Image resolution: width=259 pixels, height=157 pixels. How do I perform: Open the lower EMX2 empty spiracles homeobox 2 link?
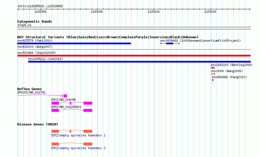pyautogui.click(x=78, y=148)
